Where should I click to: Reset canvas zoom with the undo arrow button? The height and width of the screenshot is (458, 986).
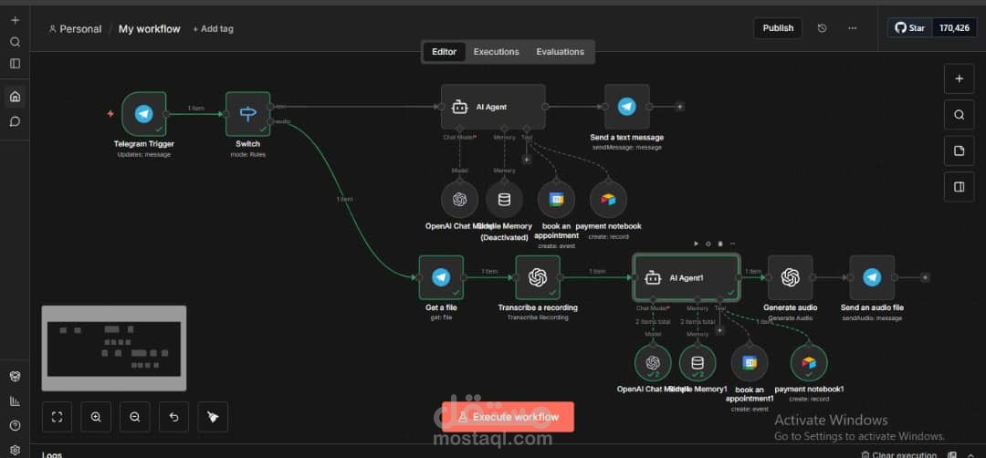[174, 417]
